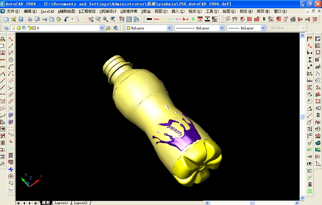
Task: Click the layer 0 color square
Action: 34,28
